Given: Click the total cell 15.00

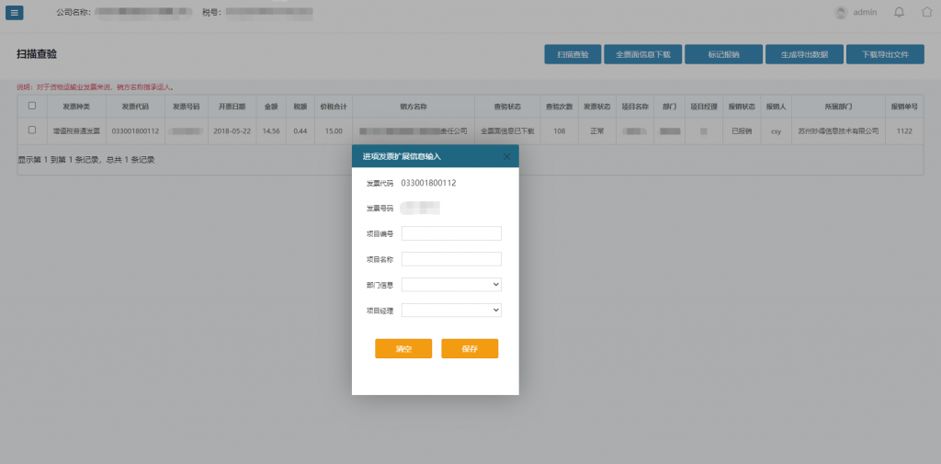Looking at the screenshot, I should (x=334, y=130).
